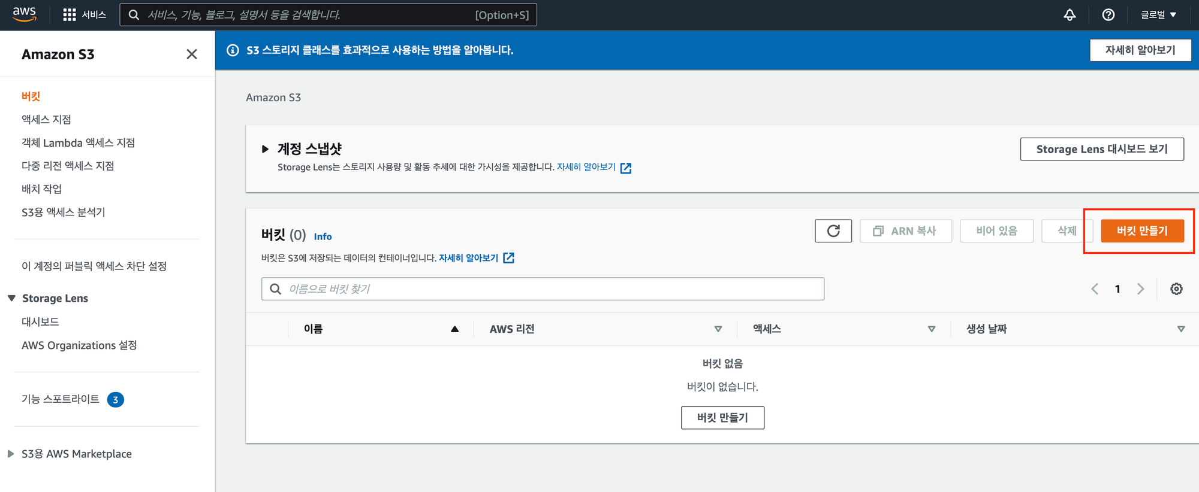1199x492 pixels.
Task: Click Amazon S3 breadcrumb
Action: pyautogui.click(x=273, y=98)
